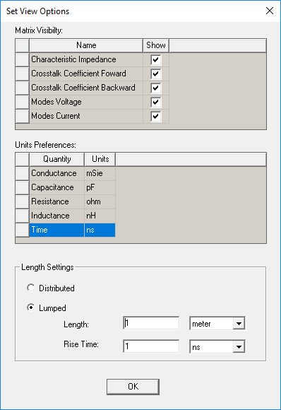Uncheck the Modes Current Show checkbox

[156, 117]
